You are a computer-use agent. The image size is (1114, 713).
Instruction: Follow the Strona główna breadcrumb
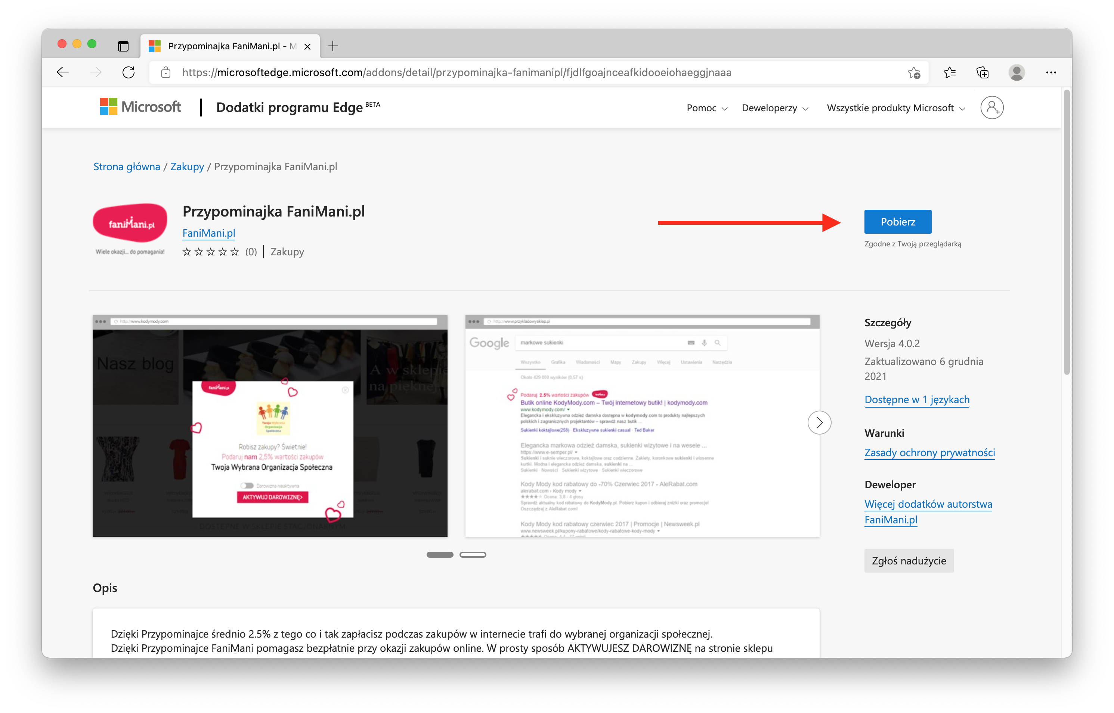click(126, 166)
